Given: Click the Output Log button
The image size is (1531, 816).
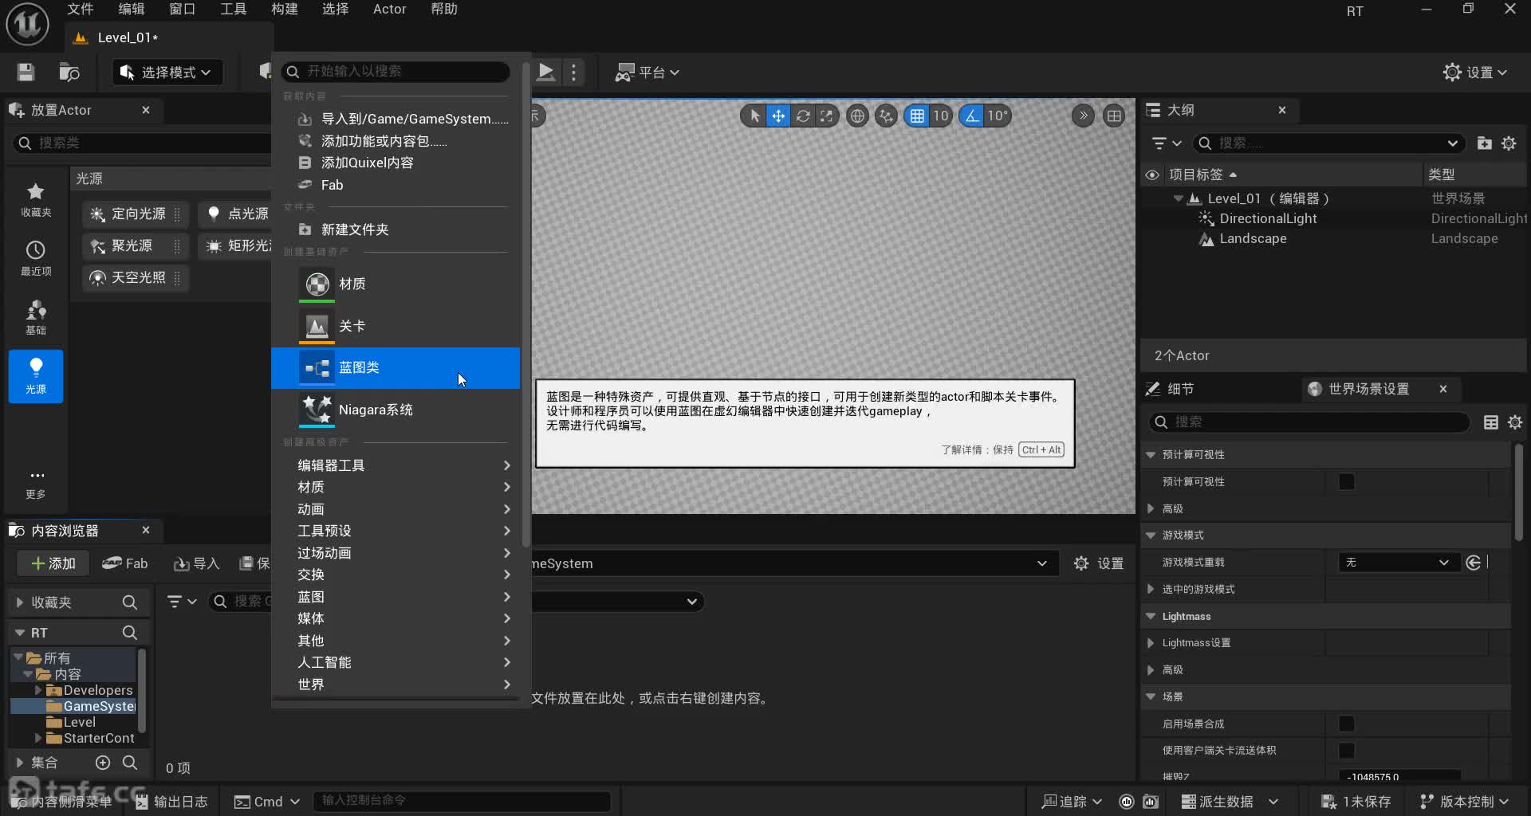Looking at the screenshot, I should pyautogui.click(x=171, y=802).
